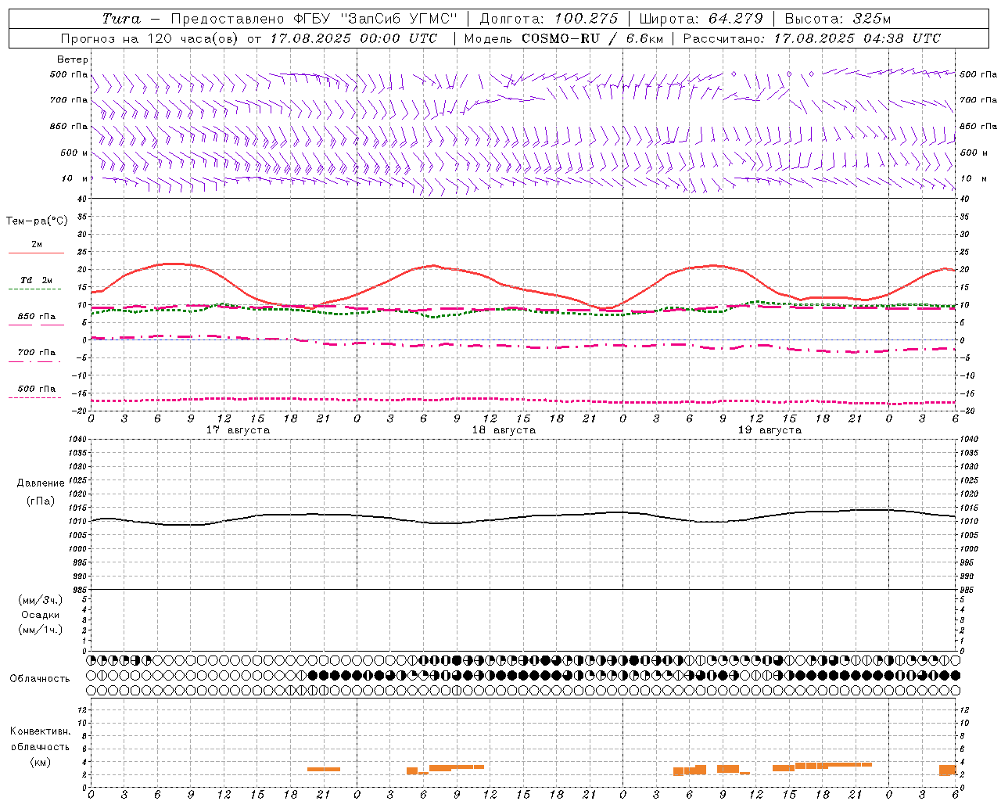Click the '18 августа' date label
This screenshot has height=801, width=1001.
click(x=504, y=430)
